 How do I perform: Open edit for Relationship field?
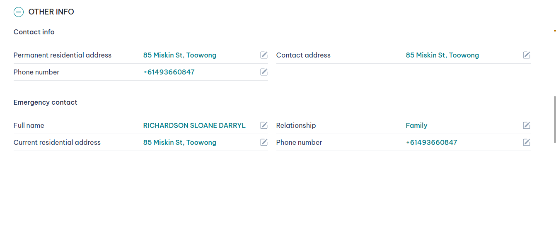point(527,125)
